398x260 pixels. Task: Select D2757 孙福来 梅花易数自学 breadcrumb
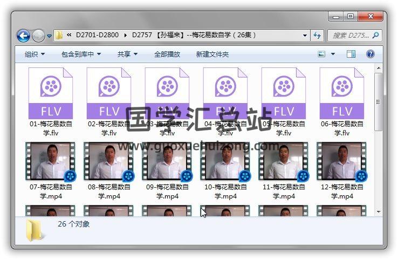click(194, 35)
